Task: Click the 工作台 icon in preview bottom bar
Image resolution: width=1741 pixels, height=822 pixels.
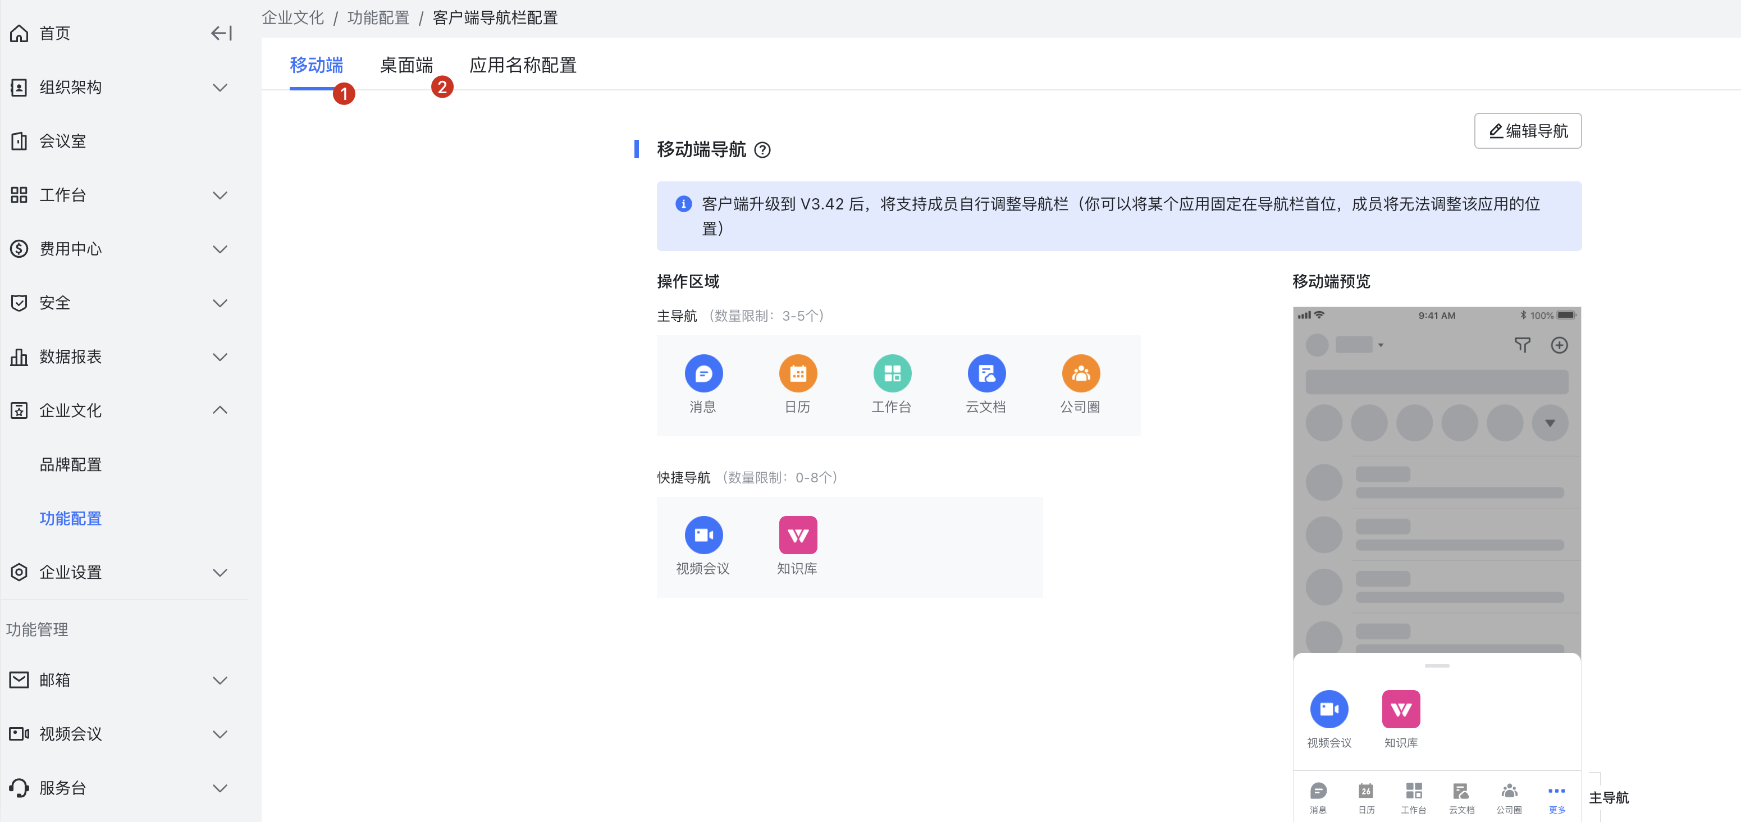Action: (1413, 791)
